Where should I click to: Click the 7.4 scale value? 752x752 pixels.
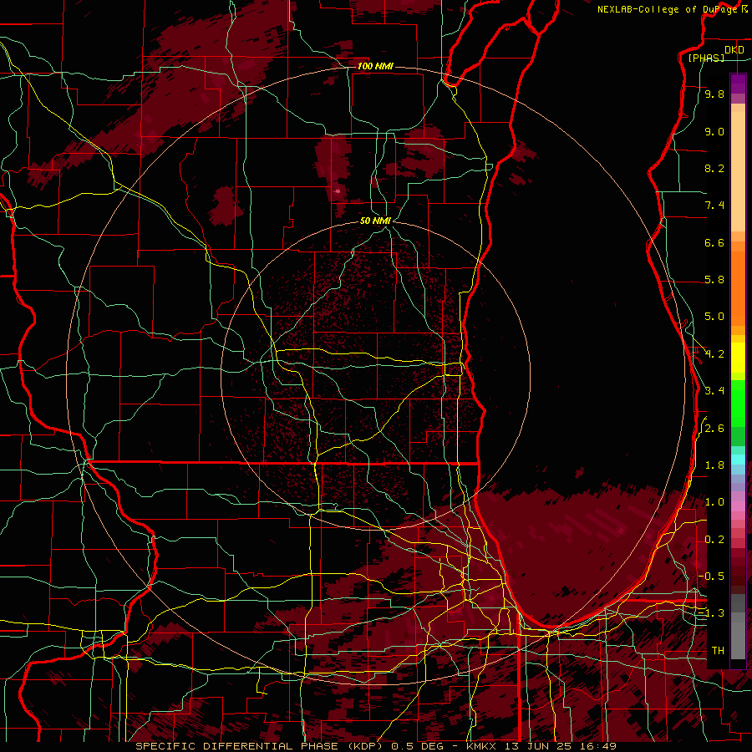[714, 206]
